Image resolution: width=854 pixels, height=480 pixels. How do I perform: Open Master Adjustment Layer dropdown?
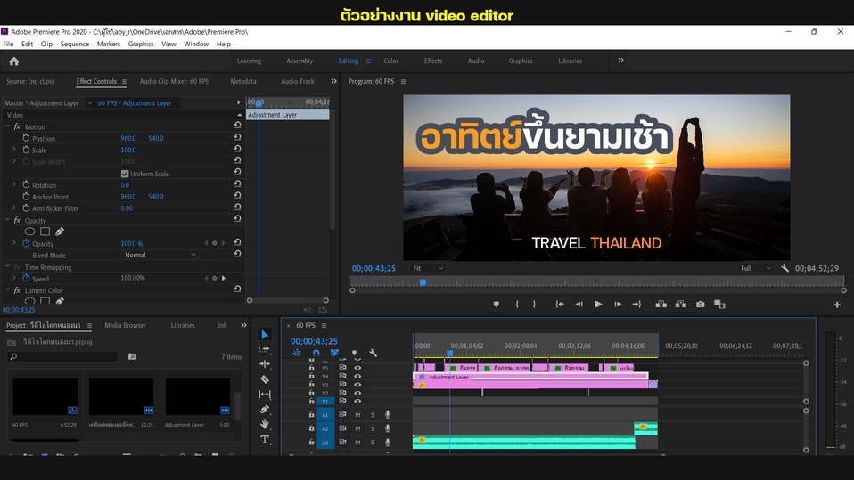[90, 103]
